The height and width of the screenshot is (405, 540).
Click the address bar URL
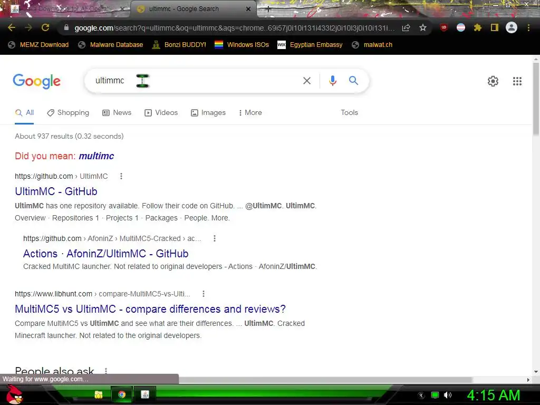234,28
